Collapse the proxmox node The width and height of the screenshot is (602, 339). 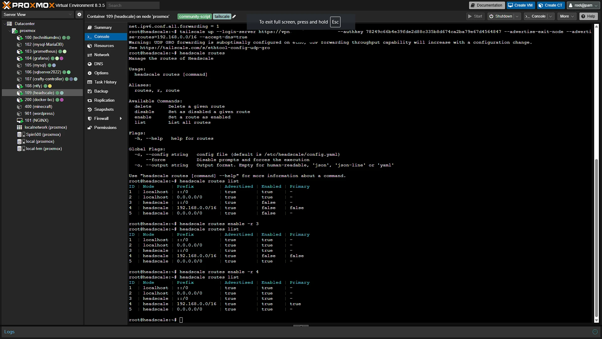coord(9,31)
